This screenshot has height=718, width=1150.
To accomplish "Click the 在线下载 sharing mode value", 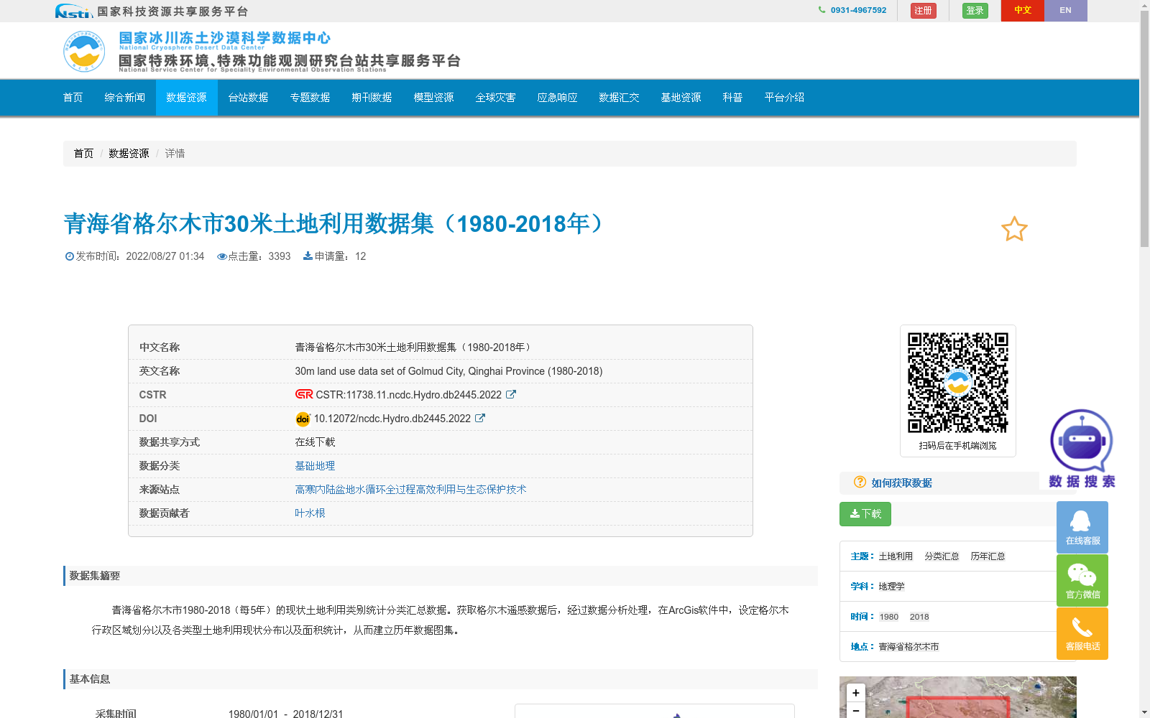I will coord(315,442).
